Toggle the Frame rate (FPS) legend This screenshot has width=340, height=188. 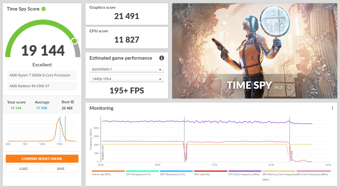tap(108, 173)
